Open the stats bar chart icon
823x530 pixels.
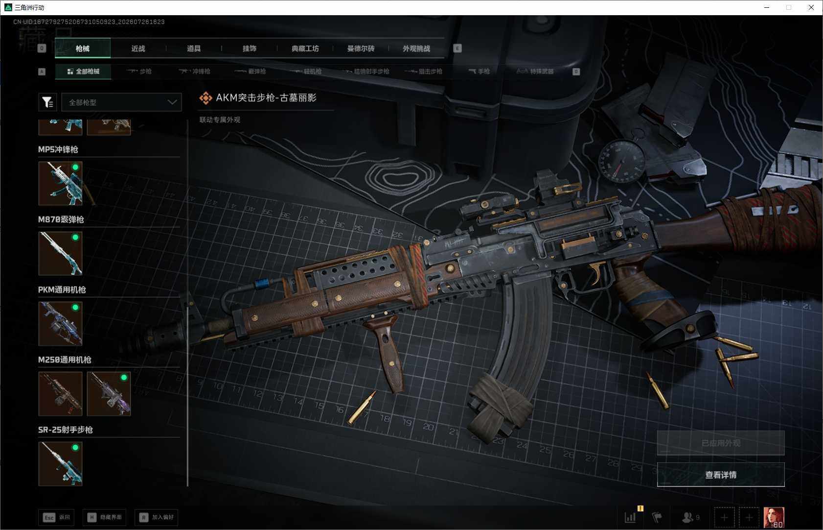(x=630, y=517)
